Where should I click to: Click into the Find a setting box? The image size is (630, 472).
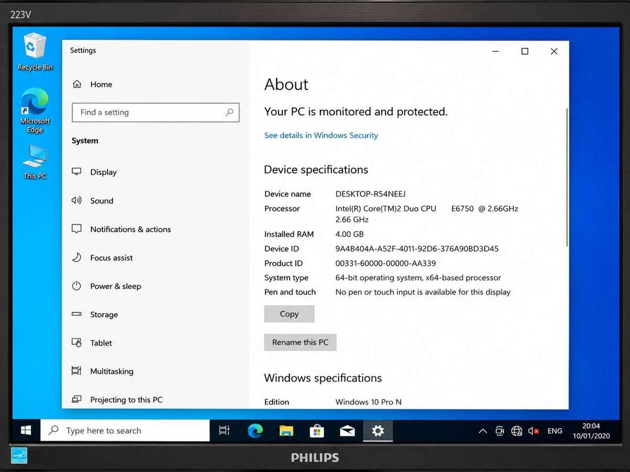click(x=155, y=112)
